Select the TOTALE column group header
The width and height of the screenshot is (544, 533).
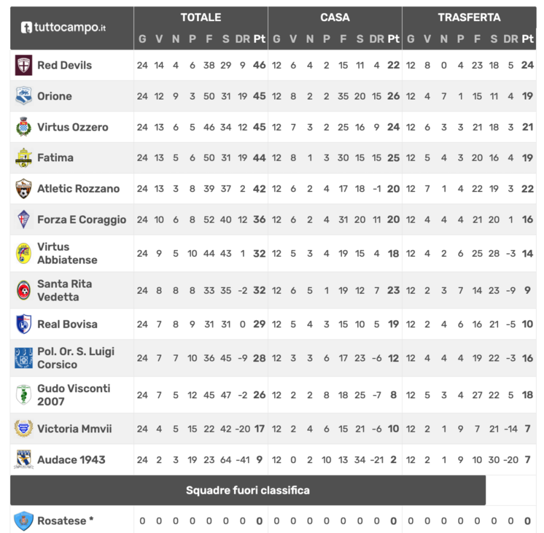(201, 18)
